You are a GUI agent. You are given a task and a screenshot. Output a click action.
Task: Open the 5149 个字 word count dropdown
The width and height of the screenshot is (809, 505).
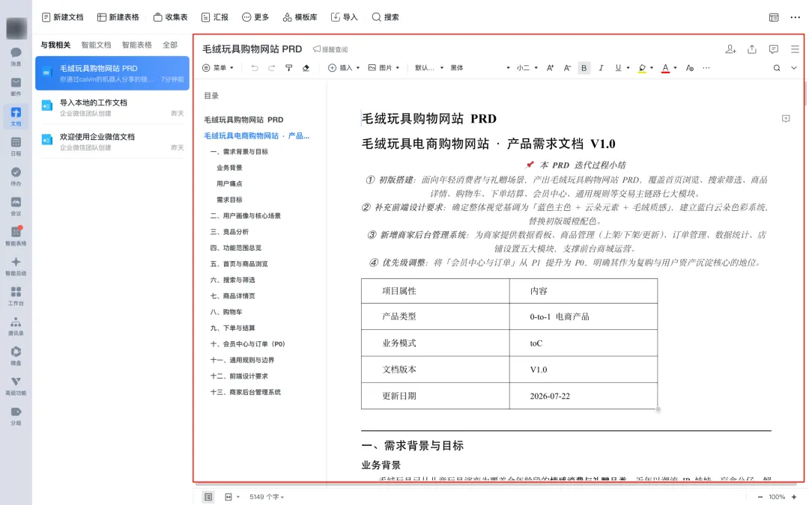pyautogui.click(x=267, y=497)
